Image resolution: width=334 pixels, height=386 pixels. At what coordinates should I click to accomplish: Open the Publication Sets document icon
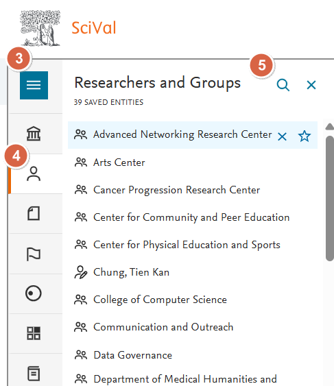(x=34, y=213)
